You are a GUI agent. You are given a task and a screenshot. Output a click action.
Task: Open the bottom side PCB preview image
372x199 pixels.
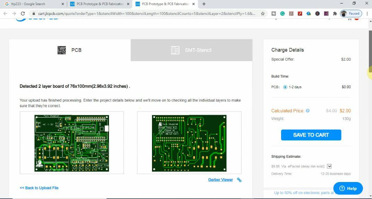(x=189, y=143)
